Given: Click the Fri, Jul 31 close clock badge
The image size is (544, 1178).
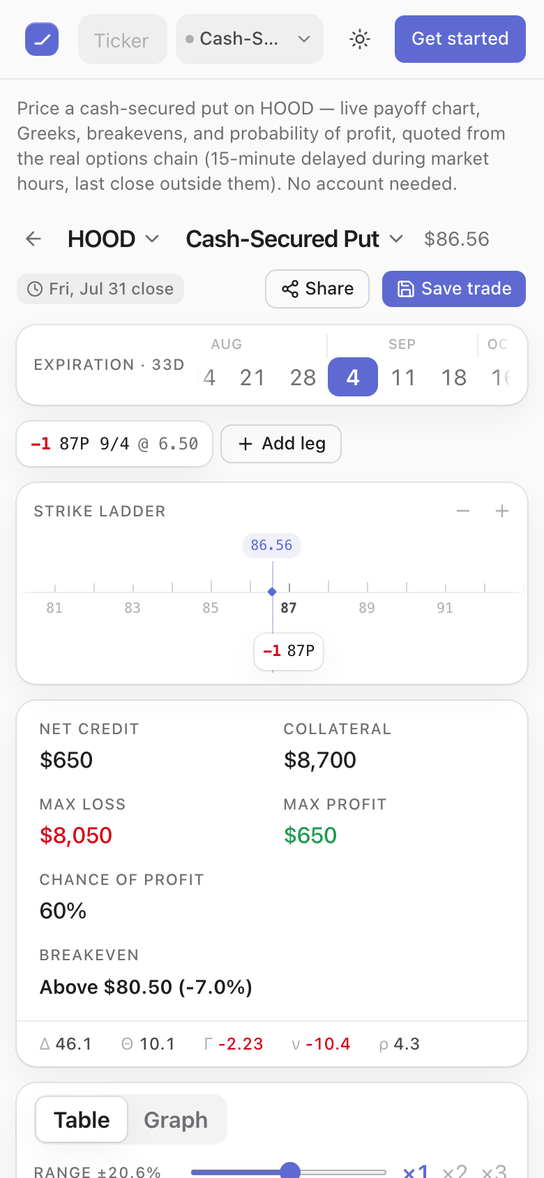Looking at the screenshot, I should tap(100, 289).
